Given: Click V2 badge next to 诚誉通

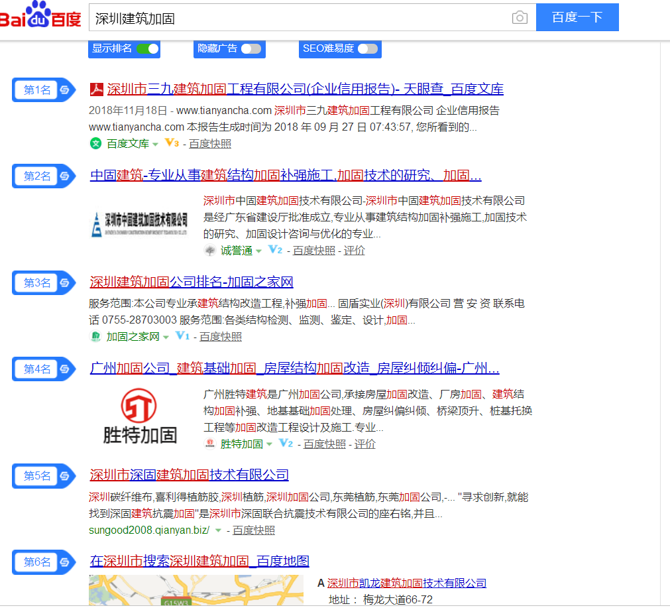Looking at the screenshot, I should pyautogui.click(x=275, y=250).
